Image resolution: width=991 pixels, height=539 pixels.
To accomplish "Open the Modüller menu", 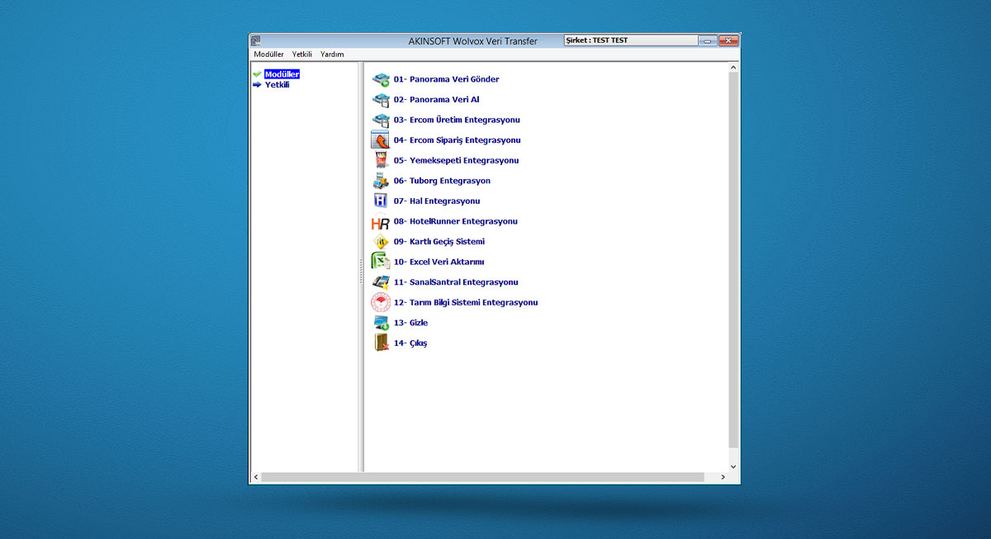I will point(268,54).
